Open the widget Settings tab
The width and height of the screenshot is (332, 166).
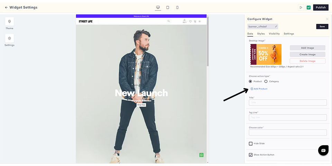[x=289, y=34]
